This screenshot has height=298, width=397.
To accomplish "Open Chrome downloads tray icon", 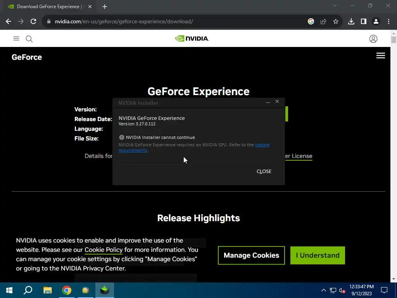I will [351, 22].
